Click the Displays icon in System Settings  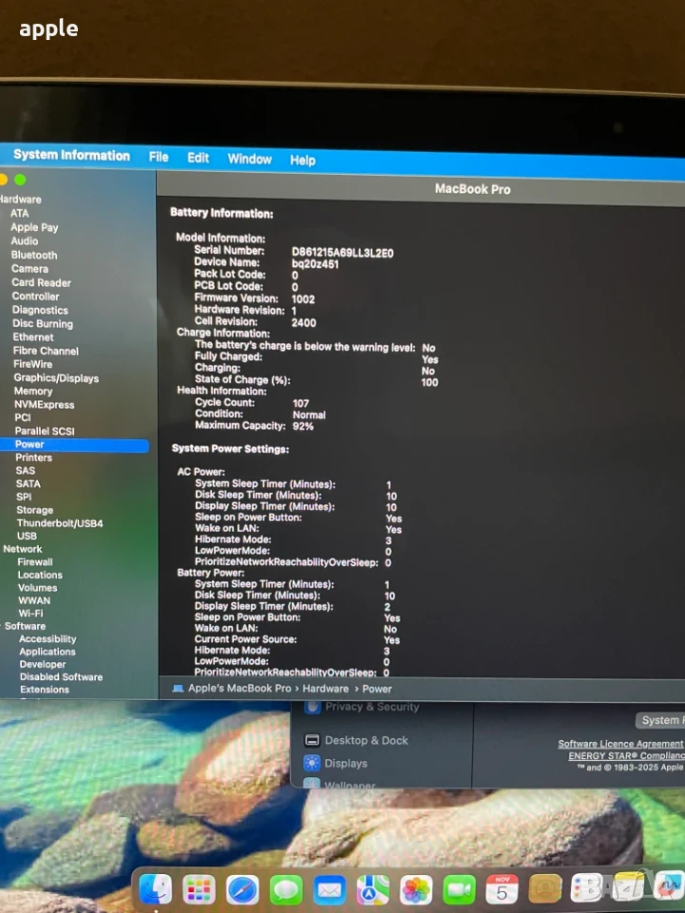312,763
